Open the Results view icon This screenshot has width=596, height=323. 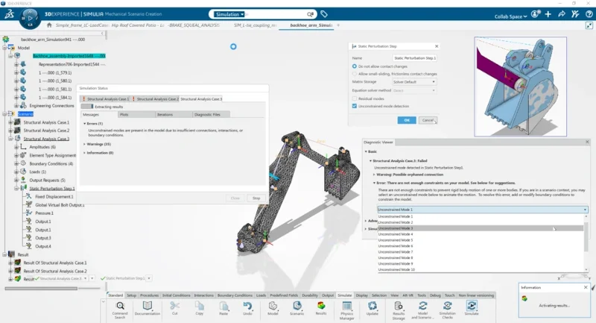point(321,306)
